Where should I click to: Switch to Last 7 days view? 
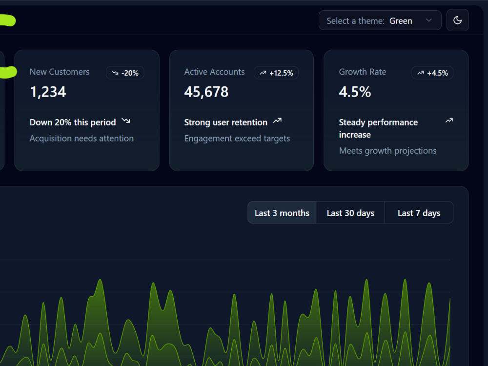(419, 213)
